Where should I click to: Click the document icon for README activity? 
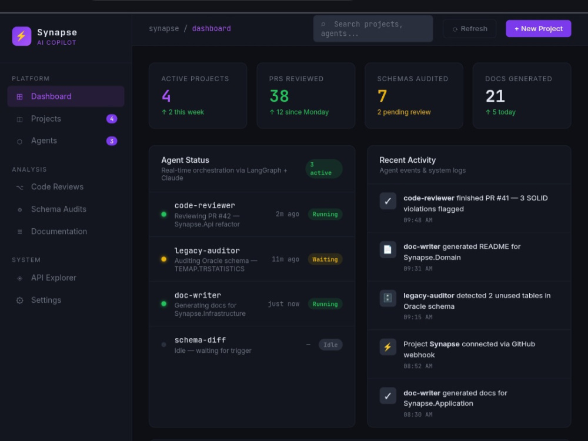click(x=387, y=249)
